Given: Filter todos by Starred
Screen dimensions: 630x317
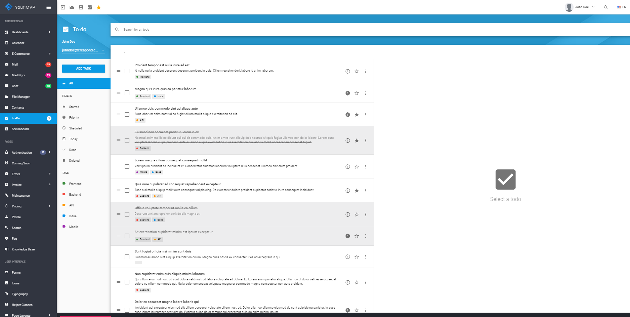Looking at the screenshot, I should 84,107.
